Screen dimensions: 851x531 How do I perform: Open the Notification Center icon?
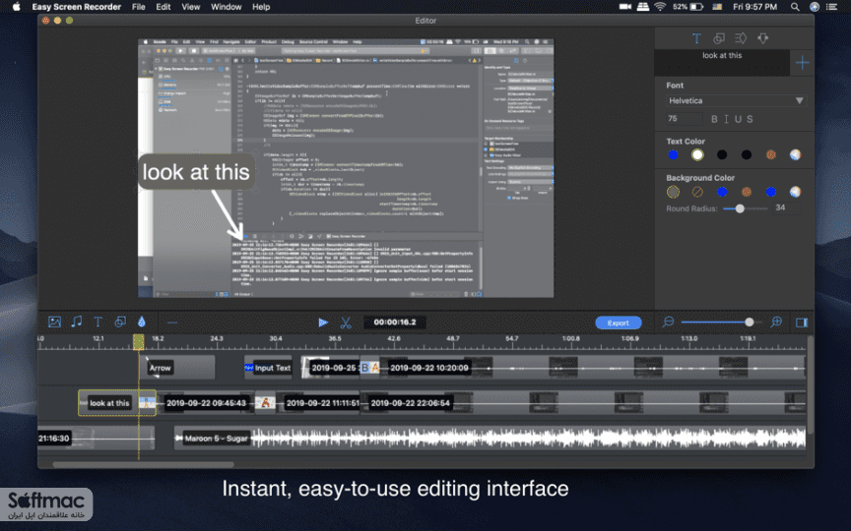[x=831, y=7]
